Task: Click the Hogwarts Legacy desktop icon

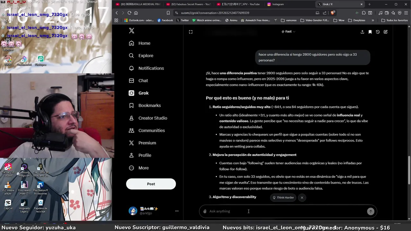Action: 24,206
